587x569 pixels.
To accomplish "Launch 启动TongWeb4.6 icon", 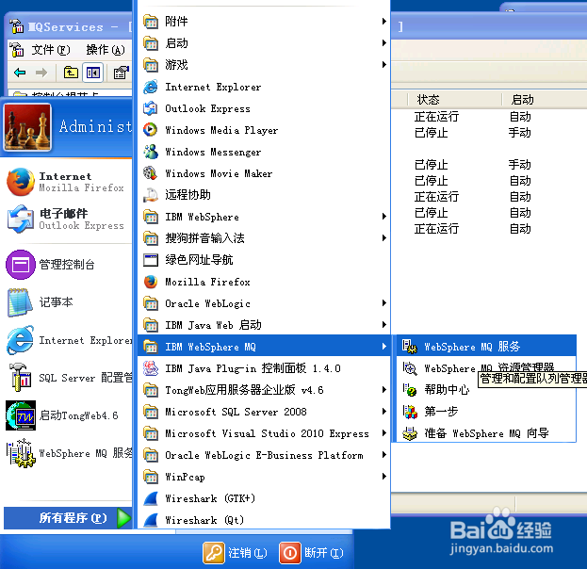I will [x=21, y=415].
